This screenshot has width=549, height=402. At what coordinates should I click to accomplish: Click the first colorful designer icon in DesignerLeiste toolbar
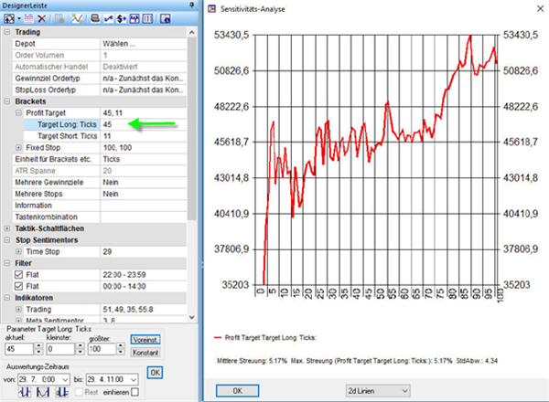[9, 18]
